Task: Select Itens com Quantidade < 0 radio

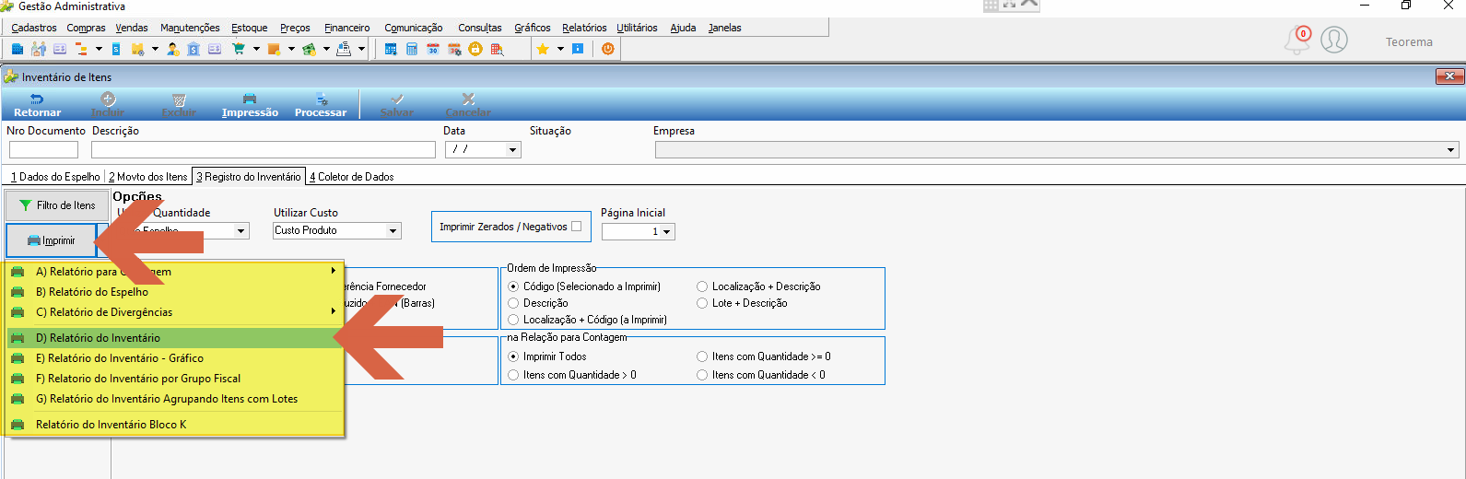Action: click(x=702, y=375)
